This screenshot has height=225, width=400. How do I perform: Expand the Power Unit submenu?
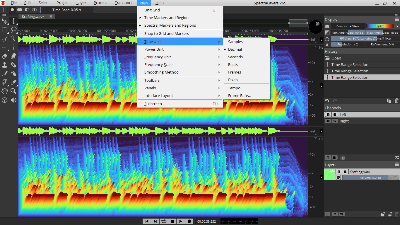[180, 49]
